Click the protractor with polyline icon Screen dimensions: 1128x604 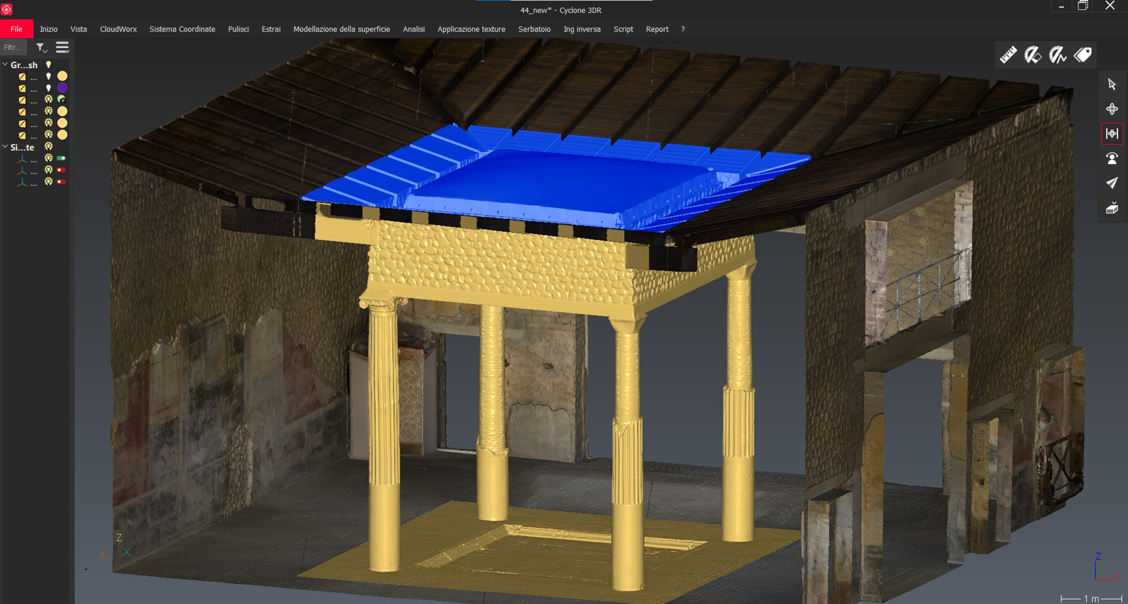pyautogui.click(x=1057, y=55)
